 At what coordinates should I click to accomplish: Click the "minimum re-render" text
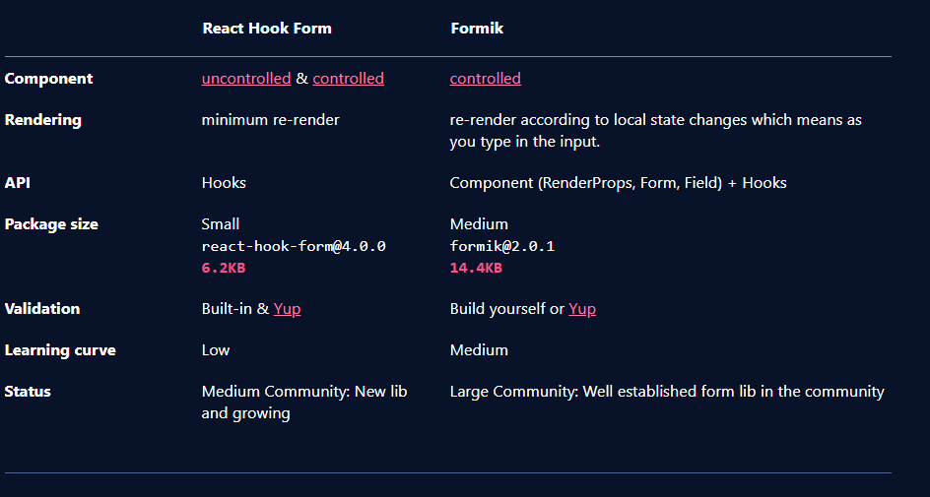(270, 120)
